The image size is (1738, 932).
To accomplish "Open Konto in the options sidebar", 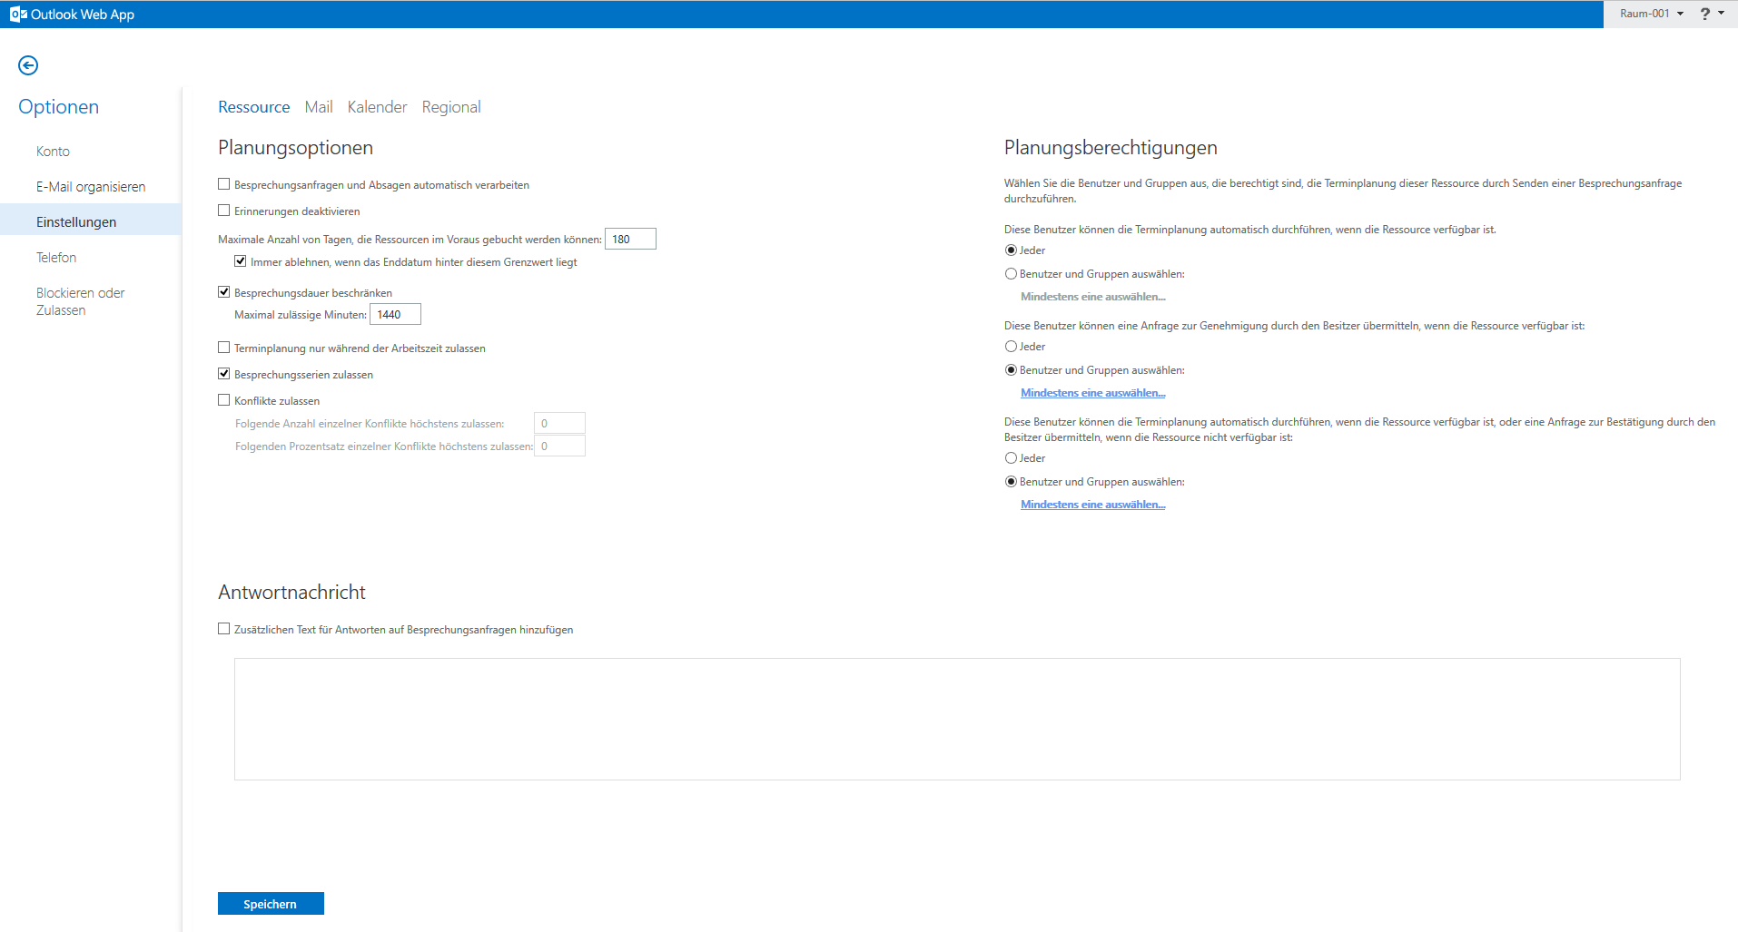I will coord(53,152).
